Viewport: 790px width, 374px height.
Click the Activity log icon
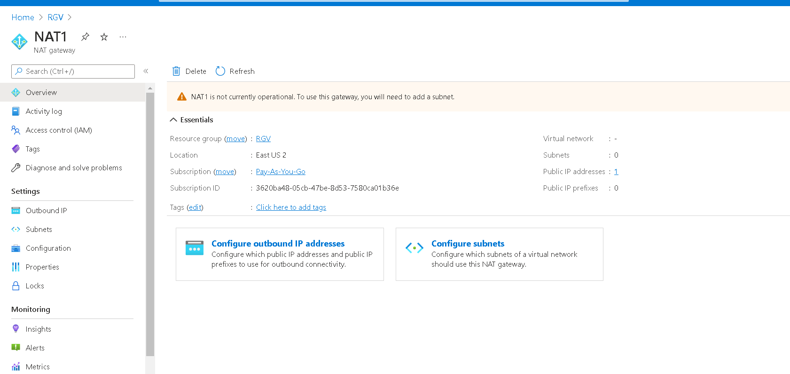(x=16, y=111)
